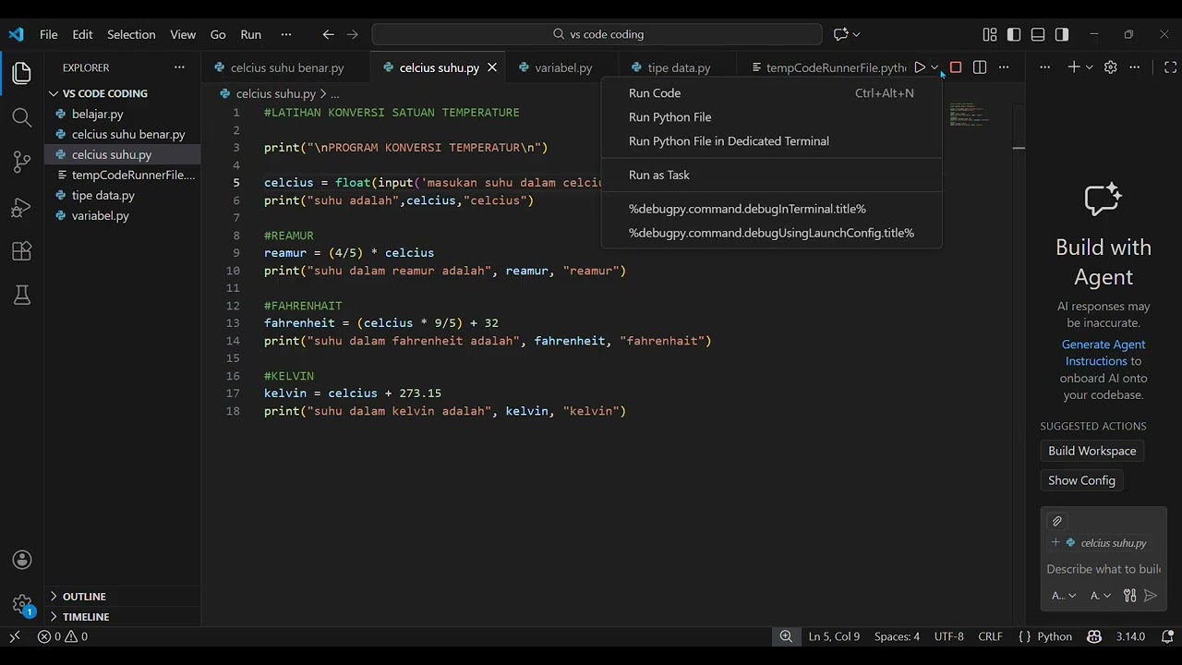Open the chat agent mode dropdown
Viewport: 1182px width, 665px height.
point(1064,596)
